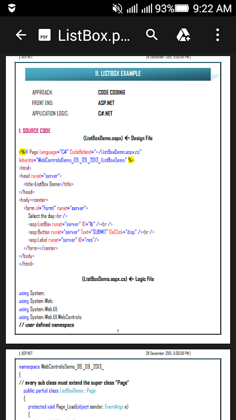
Task: Add file to Google Drive
Action: pos(183,35)
